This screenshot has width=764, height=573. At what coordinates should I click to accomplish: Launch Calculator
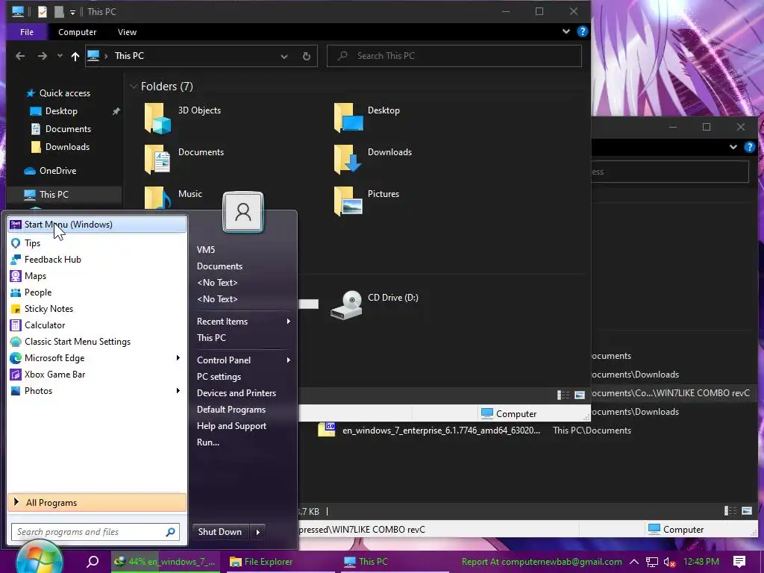coord(97,325)
